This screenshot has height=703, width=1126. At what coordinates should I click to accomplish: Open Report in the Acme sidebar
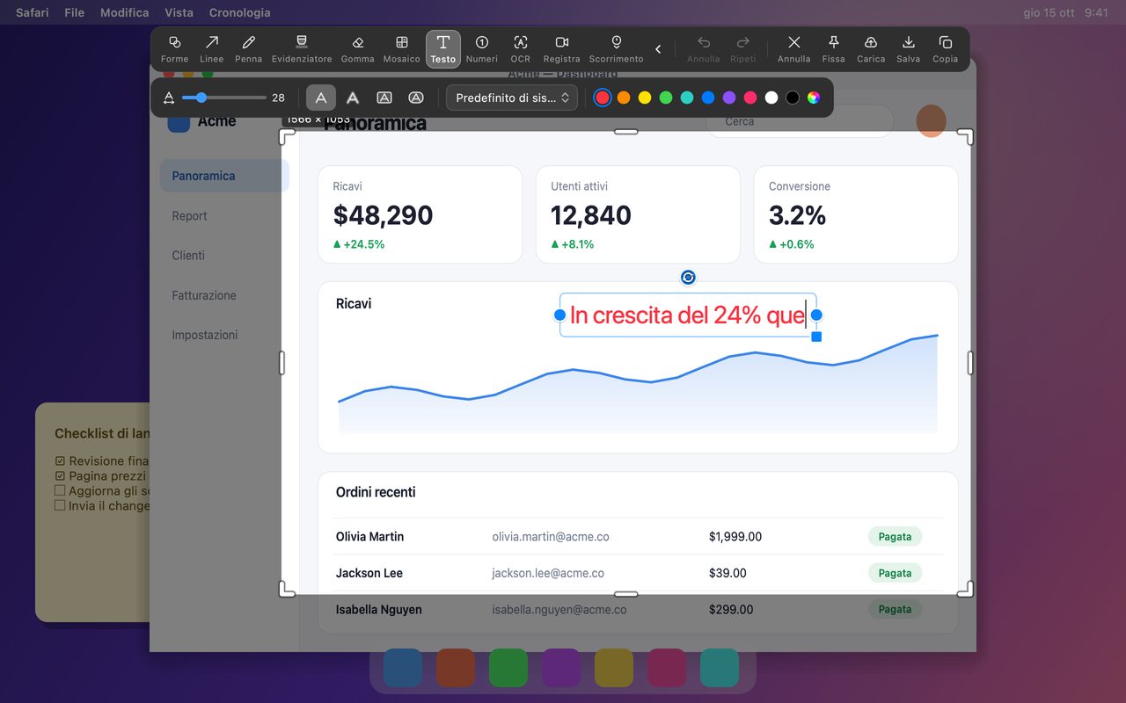click(x=189, y=215)
